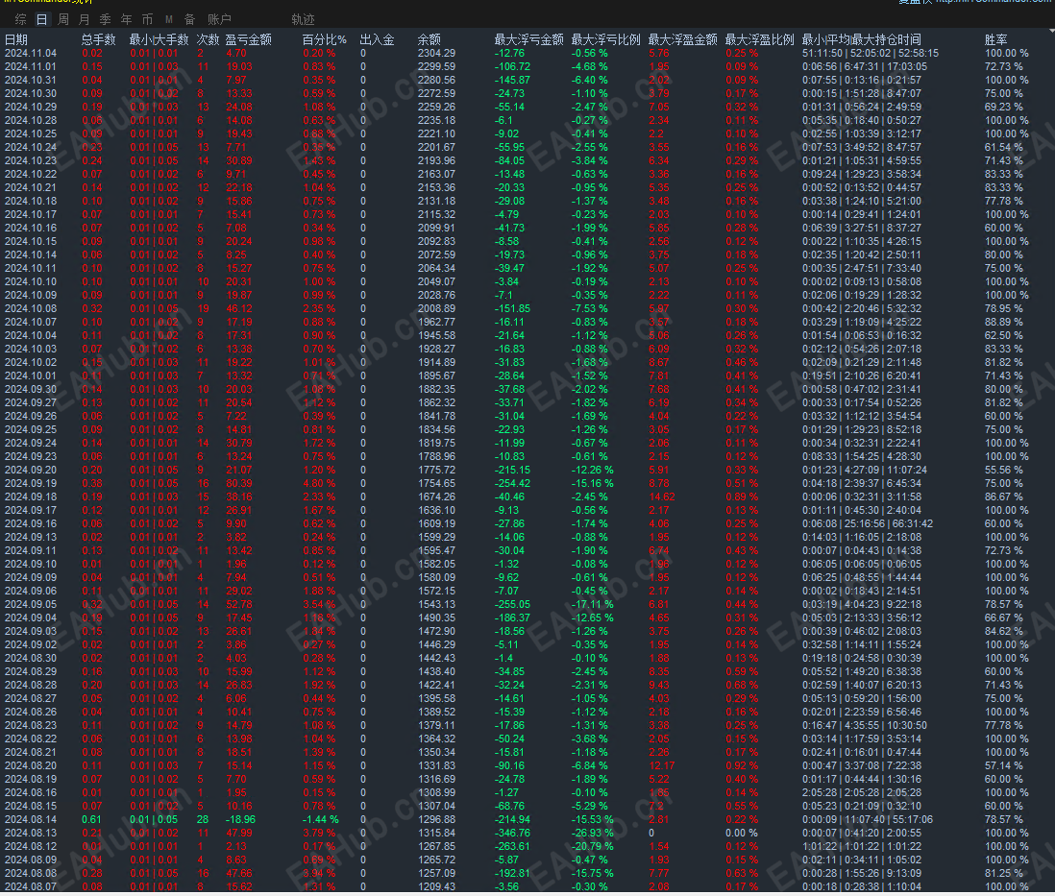Viewport: 1055px width, 896px height.
Task: Open the 账户 account tab
Action: tap(219, 19)
